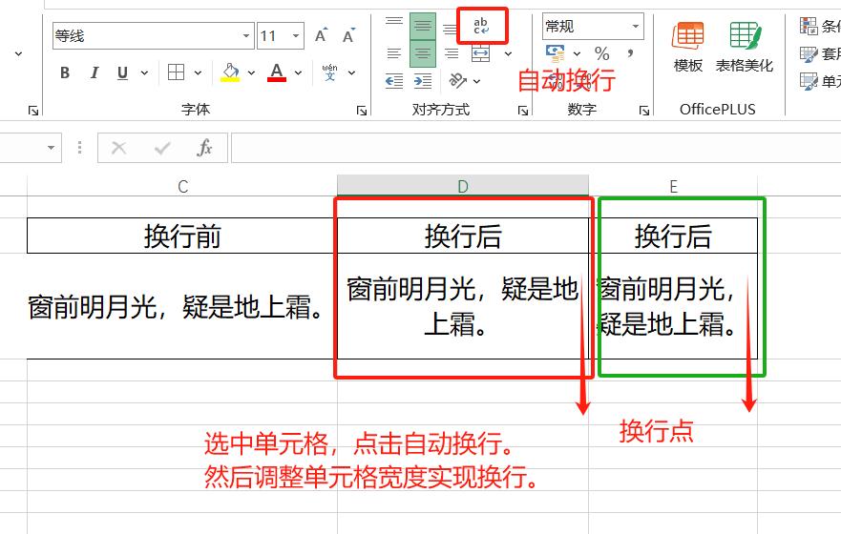Show phonetic guide wén icon
This screenshot has height=534, width=841.
click(330, 72)
